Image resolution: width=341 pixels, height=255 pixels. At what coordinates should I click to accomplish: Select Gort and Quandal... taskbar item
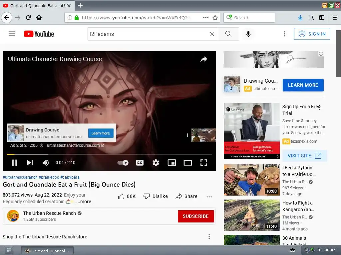point(47,251)
